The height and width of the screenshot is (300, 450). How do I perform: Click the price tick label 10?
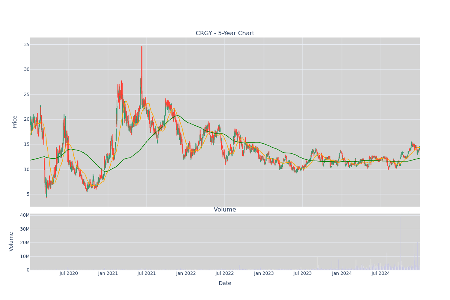[27, 169]
